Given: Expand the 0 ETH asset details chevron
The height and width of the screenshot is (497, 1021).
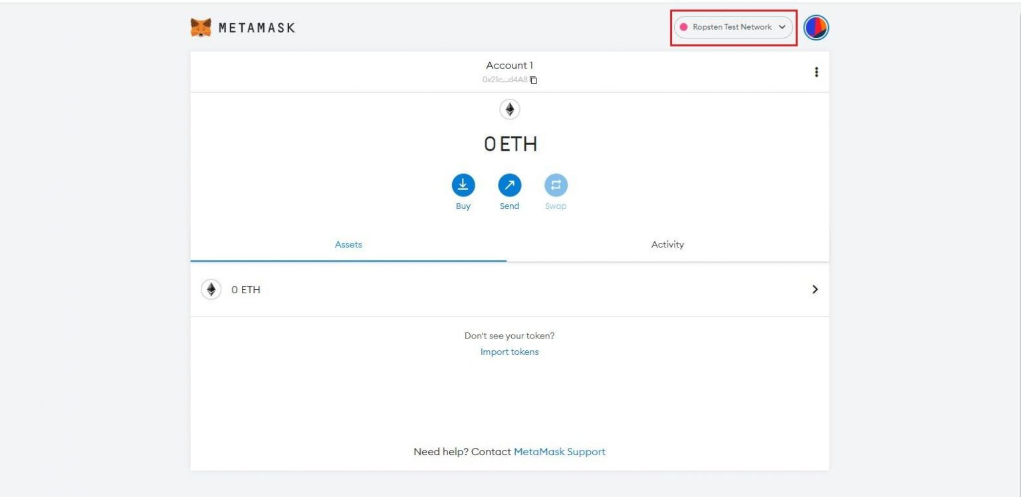Looking at the screenshot, I should 815,289.
